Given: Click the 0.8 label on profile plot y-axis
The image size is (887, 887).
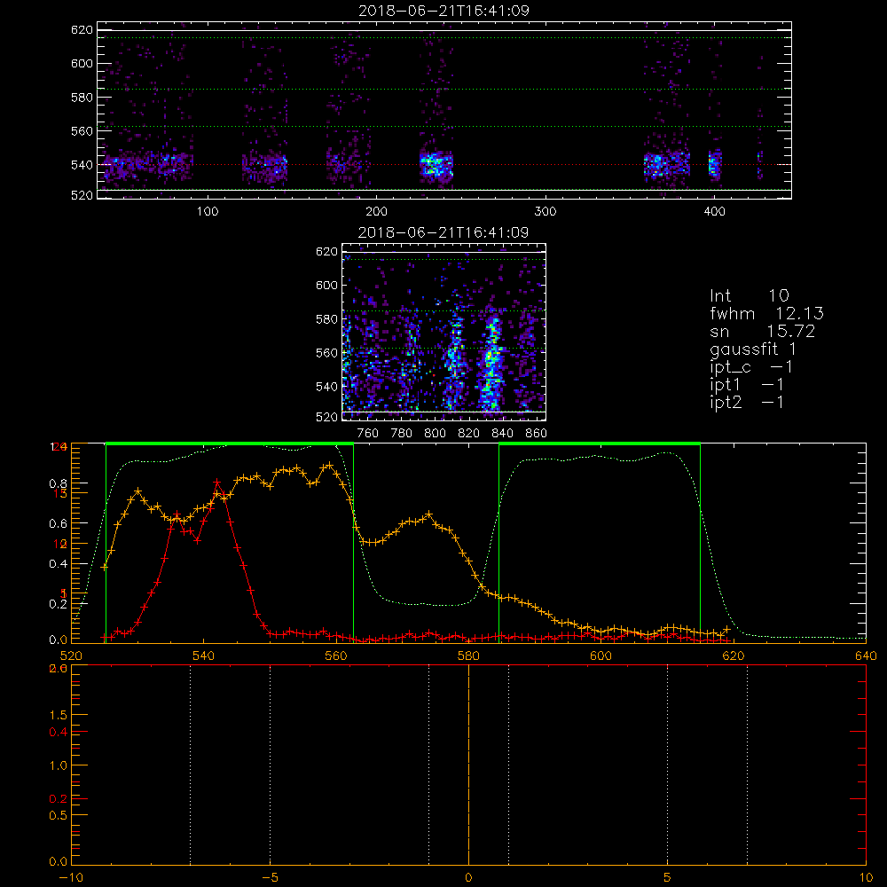Looking at the screenshot, I should pos(59,483).
